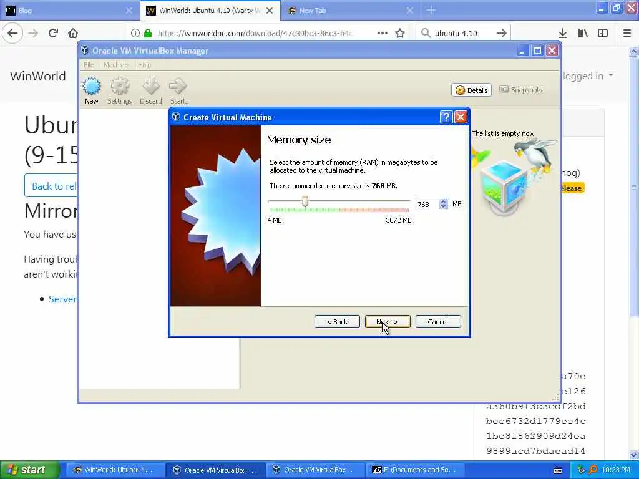This screenshot has height=479, width=639.
Task: Close the Create Virtual Machine dialog
Action: tap(461, 117)
